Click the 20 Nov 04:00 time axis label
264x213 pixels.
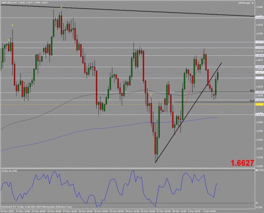pyautogui.click(x=101, y=211)
